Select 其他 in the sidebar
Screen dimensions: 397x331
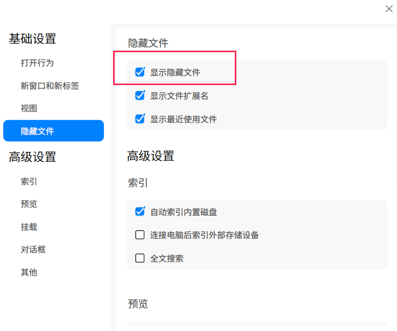[29, 272]
